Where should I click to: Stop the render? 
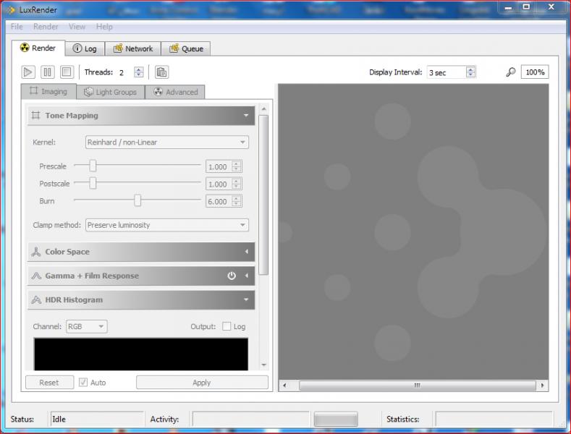(x=67, y=72)
